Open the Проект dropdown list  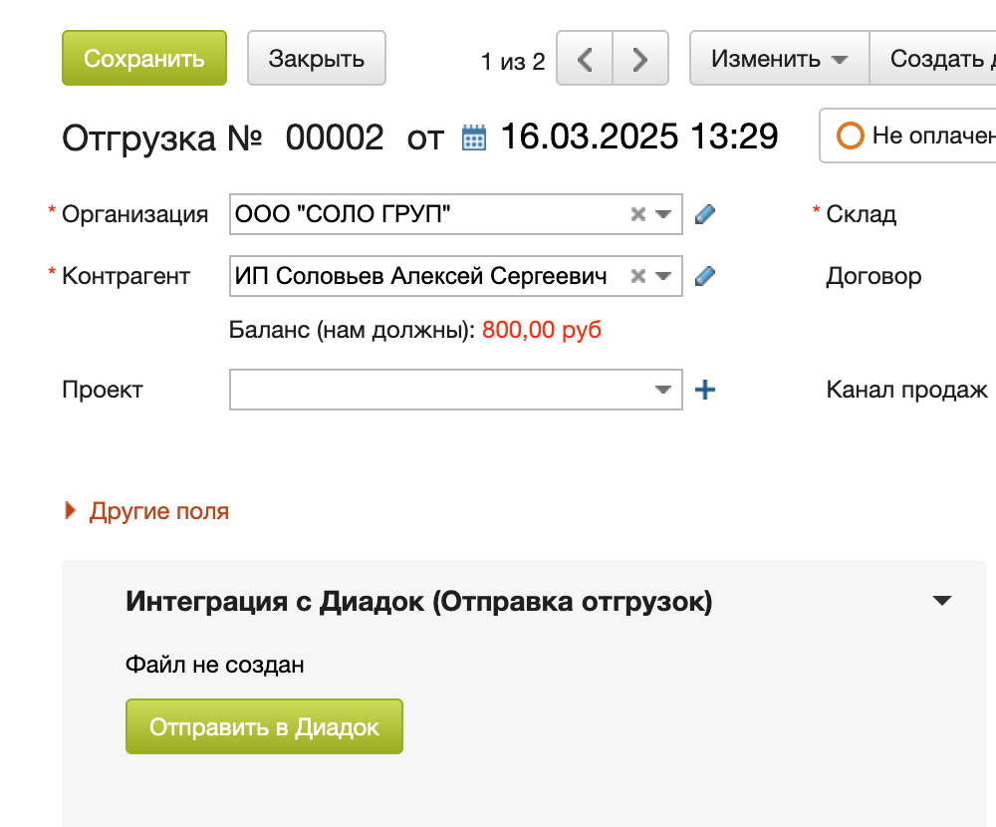coord(663,390)
